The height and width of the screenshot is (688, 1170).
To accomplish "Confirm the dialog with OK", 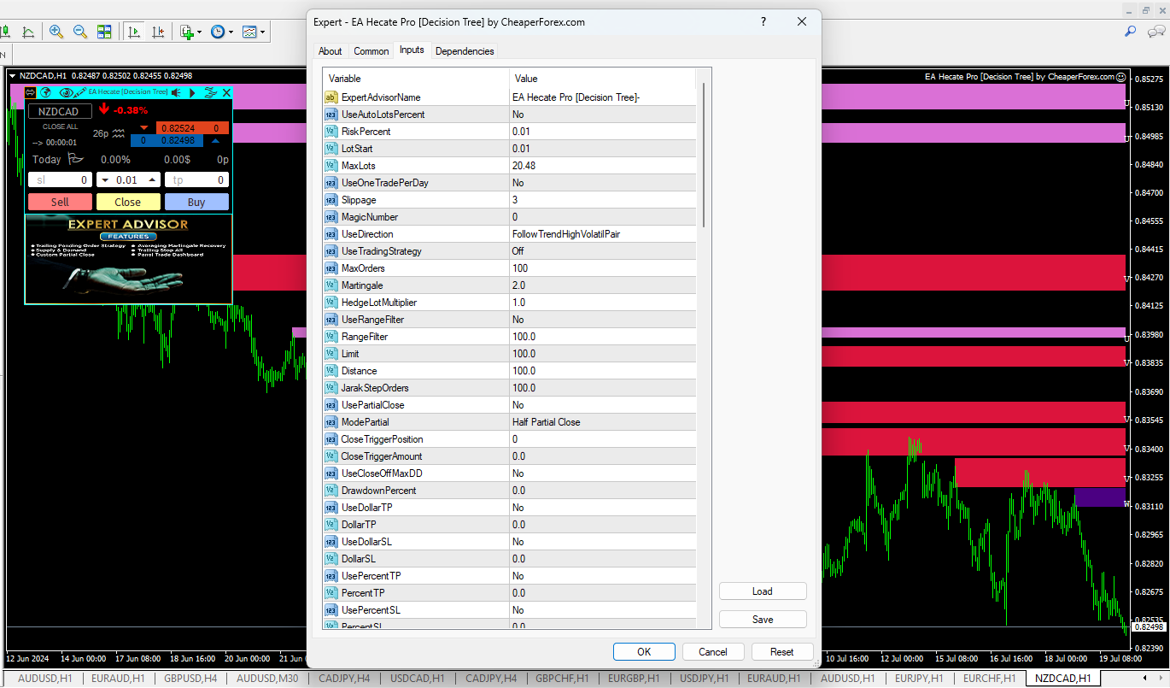I will click(x=644, y=651).
